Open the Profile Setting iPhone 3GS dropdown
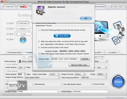127x99 pixels. [x=25, y=61]
